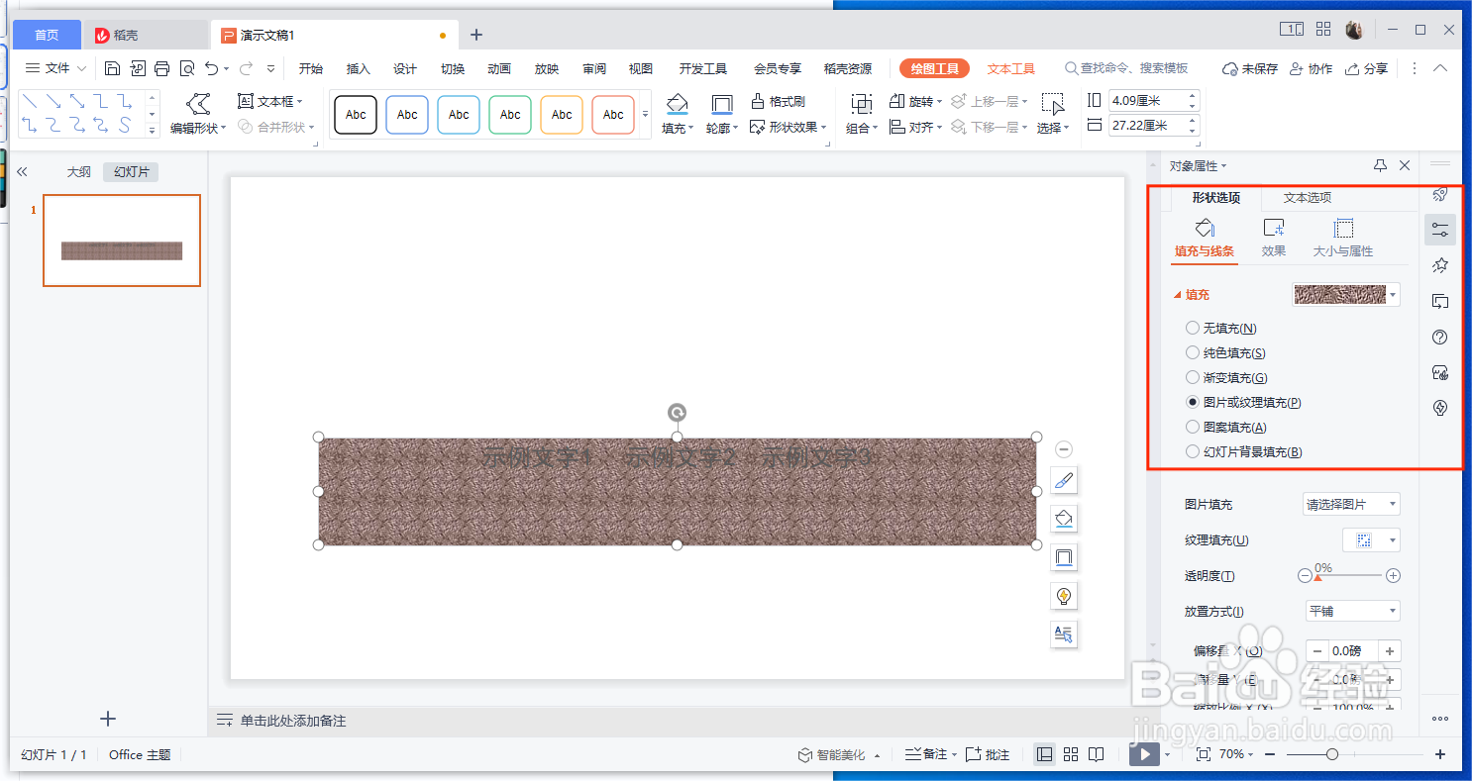Viewport: 1472px width, 781px height.
Task: Click the Group (组合) icon
Action: [861, 104]
